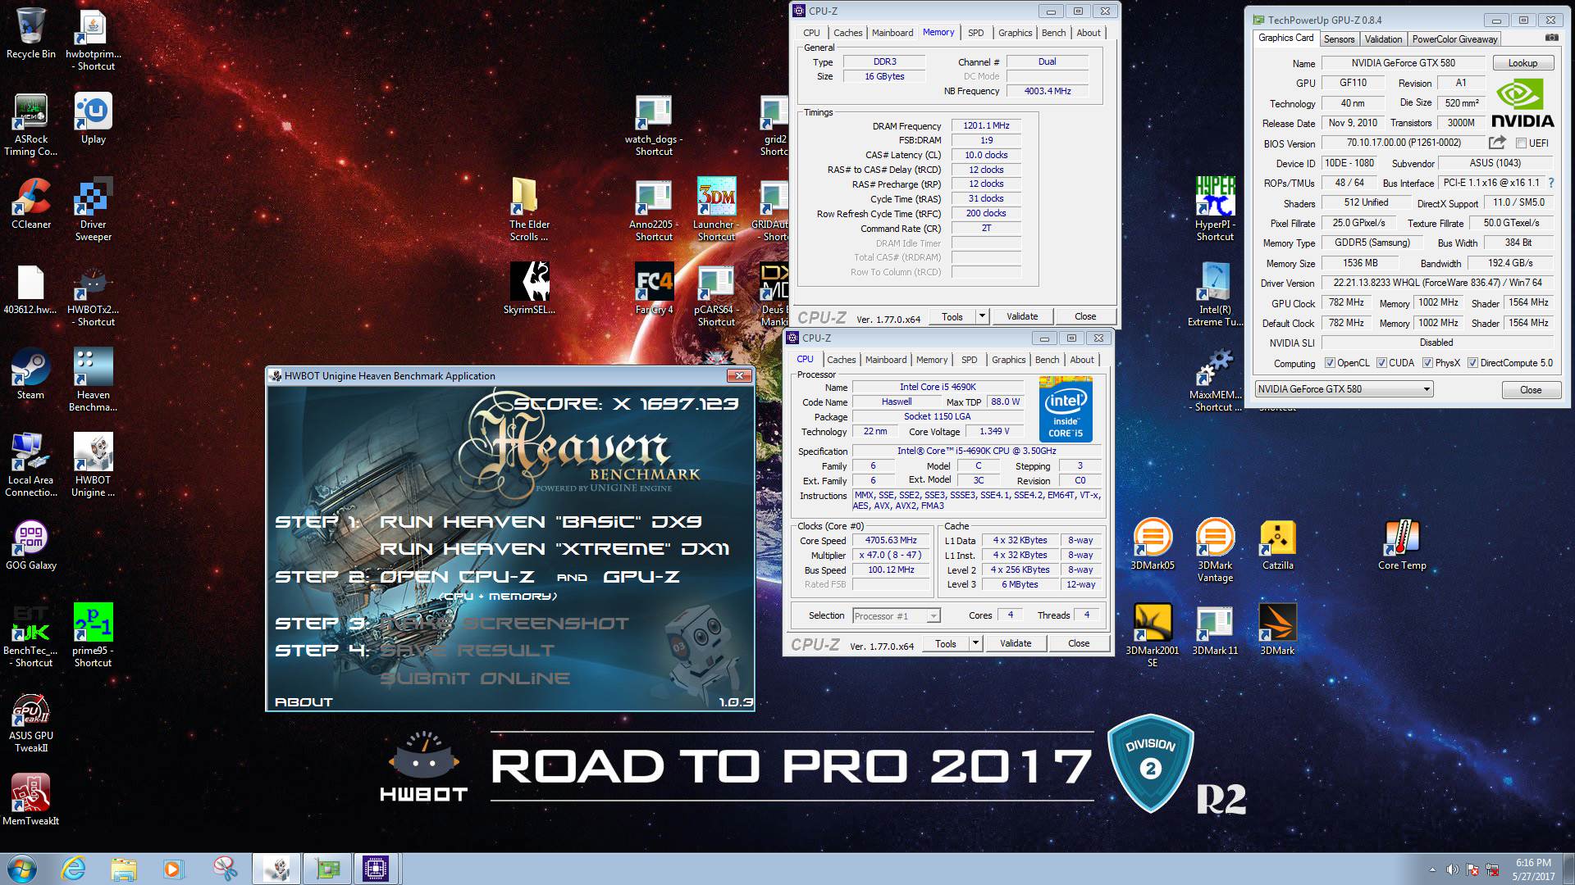Launch HyperPI shortcut icon

[1215, 209]
